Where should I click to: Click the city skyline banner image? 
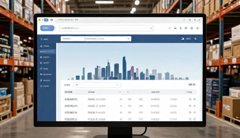pos(129,61)
